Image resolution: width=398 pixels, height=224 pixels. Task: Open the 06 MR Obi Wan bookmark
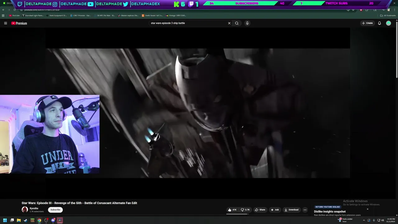(104, 15)
